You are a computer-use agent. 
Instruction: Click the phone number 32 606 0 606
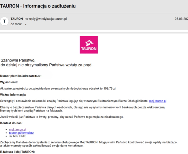click(18, 136)
